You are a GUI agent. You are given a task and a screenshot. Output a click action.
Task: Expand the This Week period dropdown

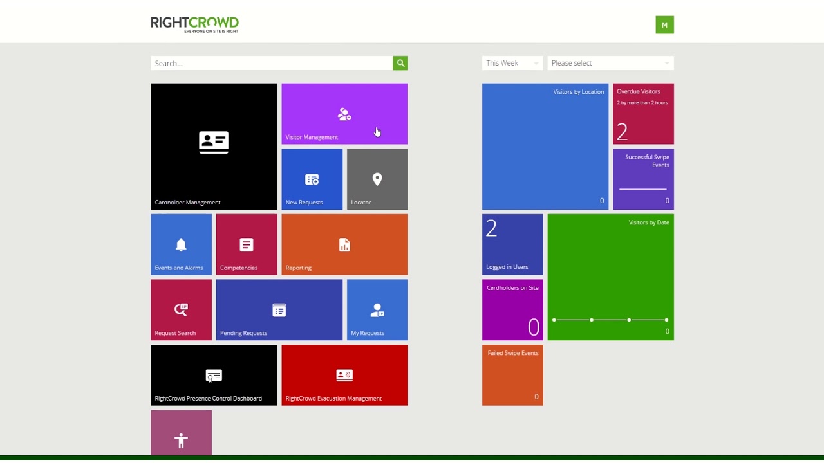pos(512,63)
